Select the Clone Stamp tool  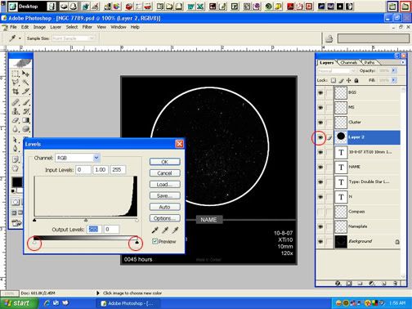[x=16, y=111]
